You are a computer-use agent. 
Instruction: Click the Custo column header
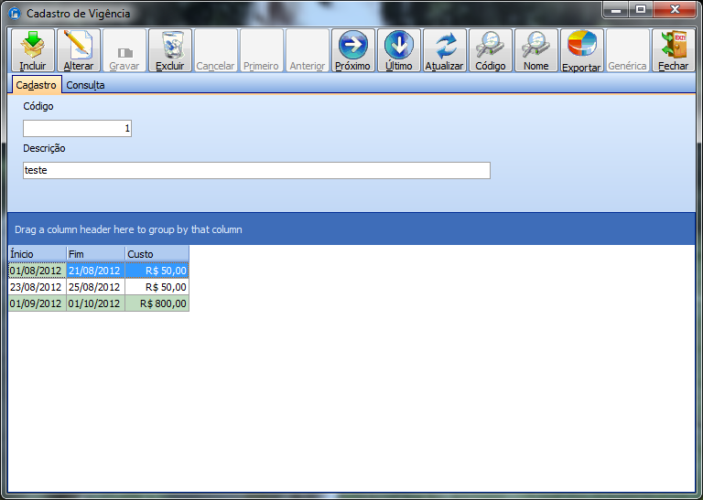(157, 253)
